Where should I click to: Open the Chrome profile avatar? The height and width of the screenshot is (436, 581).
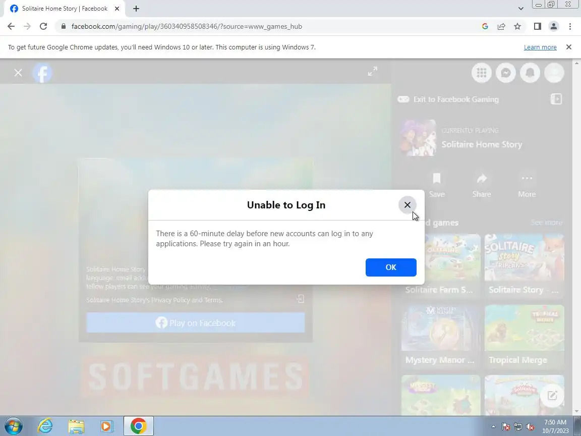(x=554, y=26)
